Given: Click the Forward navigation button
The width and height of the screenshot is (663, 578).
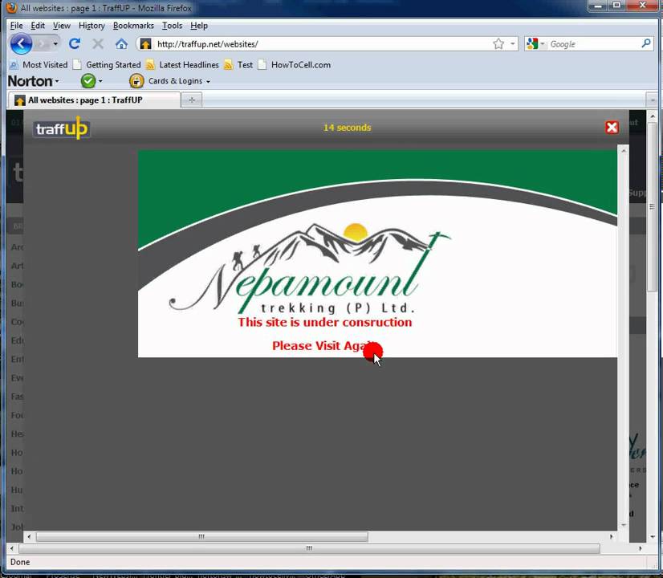Looking at the screenshot, I should (43, 43).
